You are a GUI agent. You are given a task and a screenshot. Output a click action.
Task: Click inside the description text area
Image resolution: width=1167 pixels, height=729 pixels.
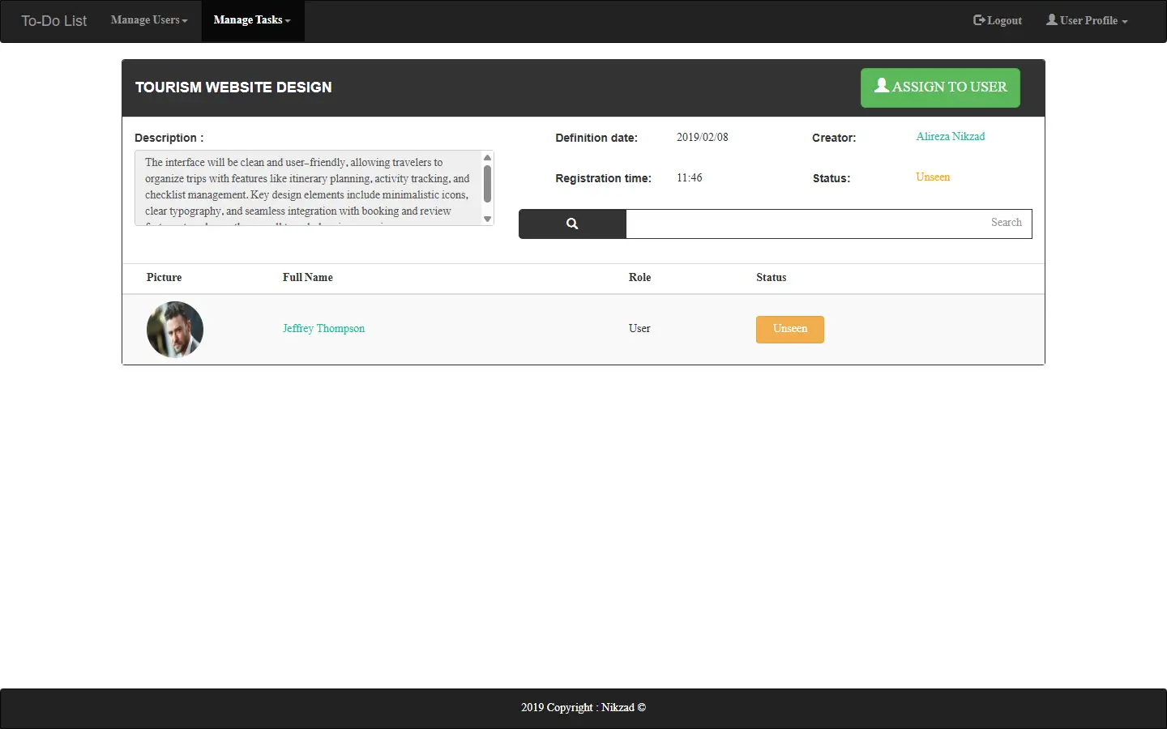point(308,188)
